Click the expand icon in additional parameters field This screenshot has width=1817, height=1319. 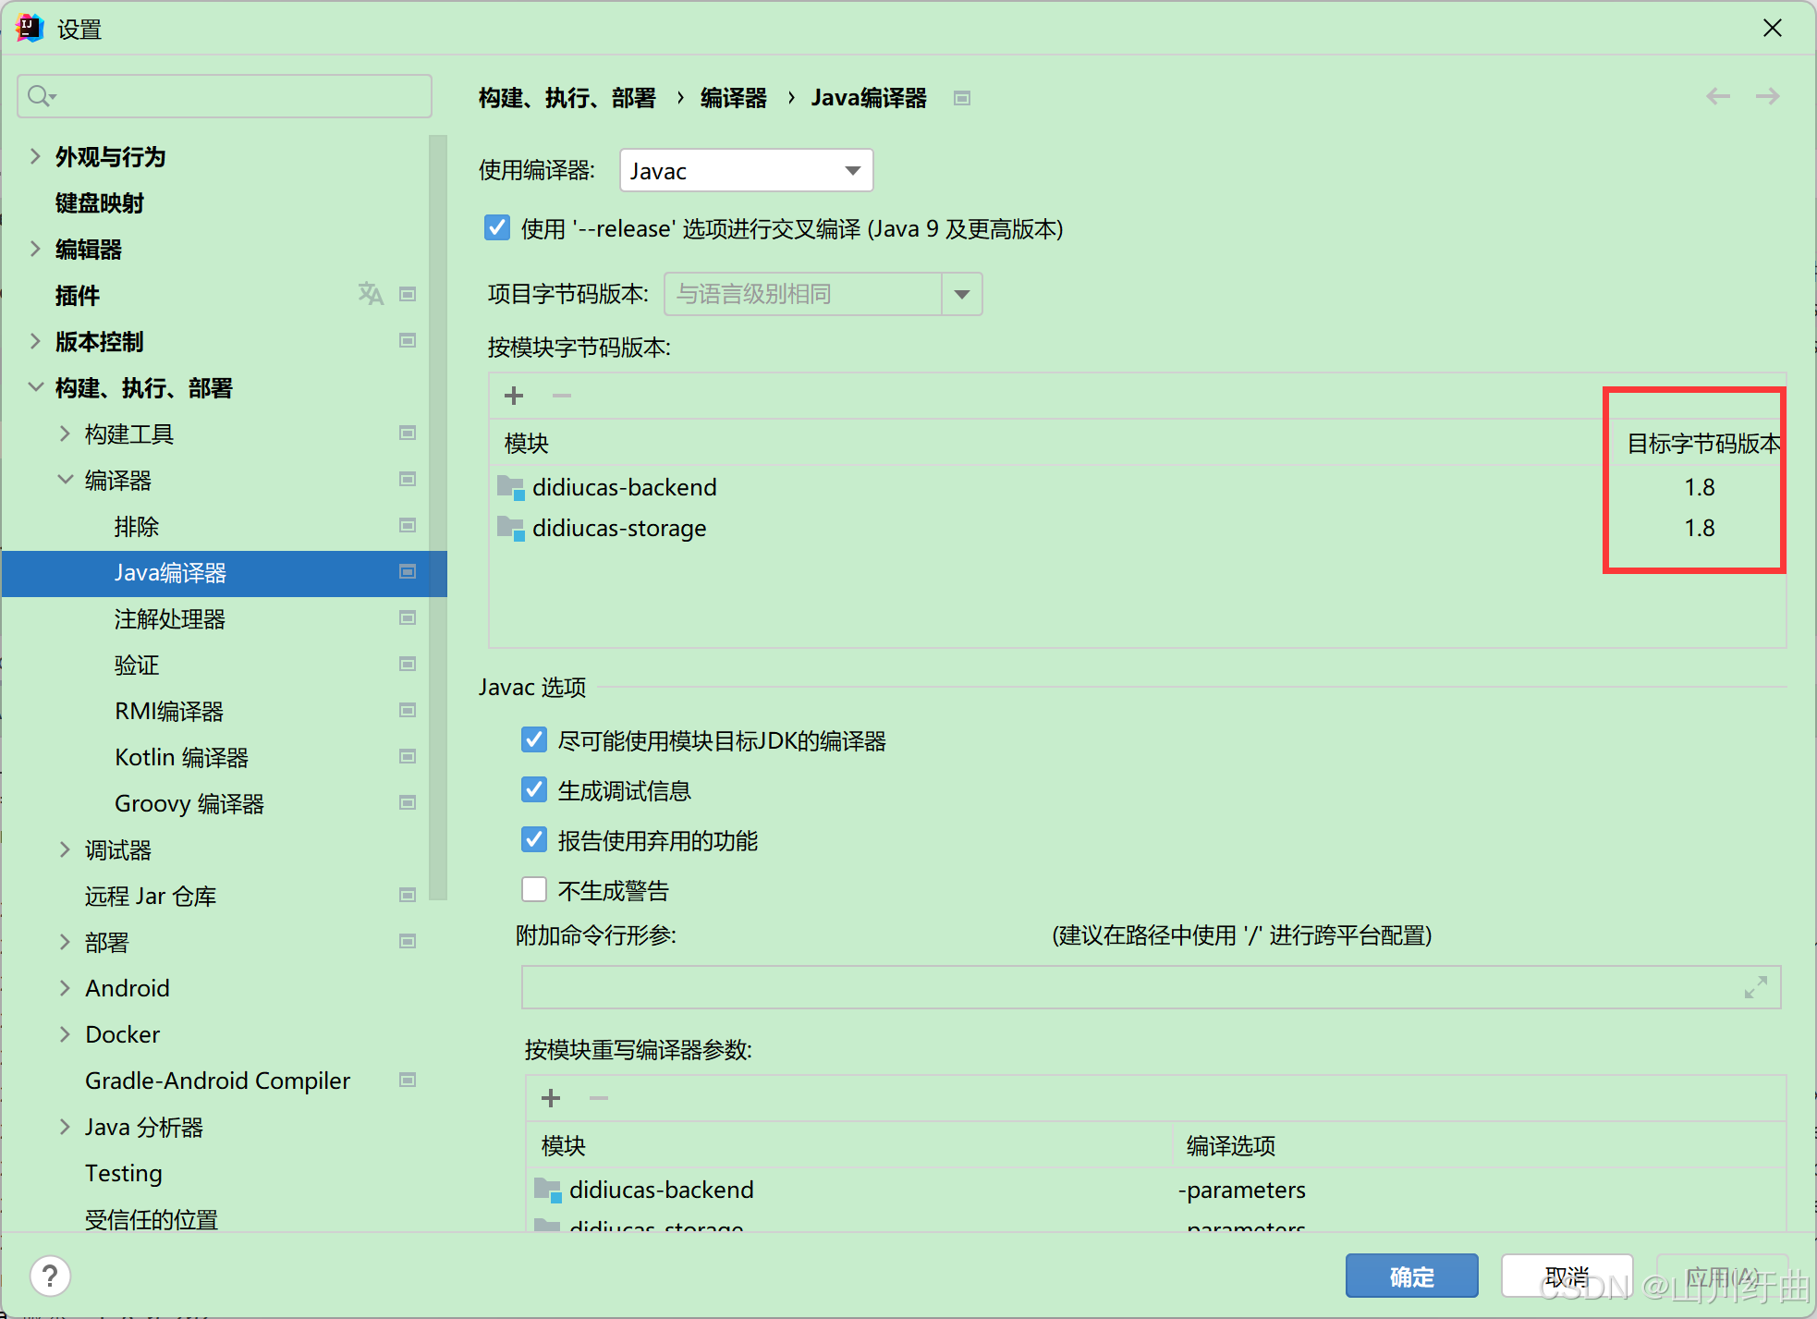point(1755,987)
